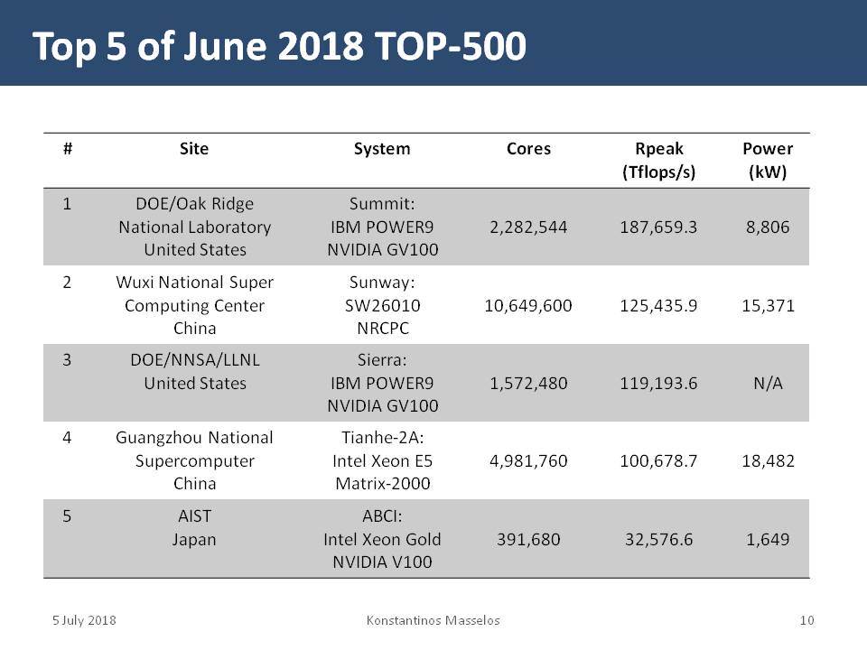Select the author name "Konstantinos Masselos"
The height and width of the screenshot is (650, 867).
tap(433, 621)
